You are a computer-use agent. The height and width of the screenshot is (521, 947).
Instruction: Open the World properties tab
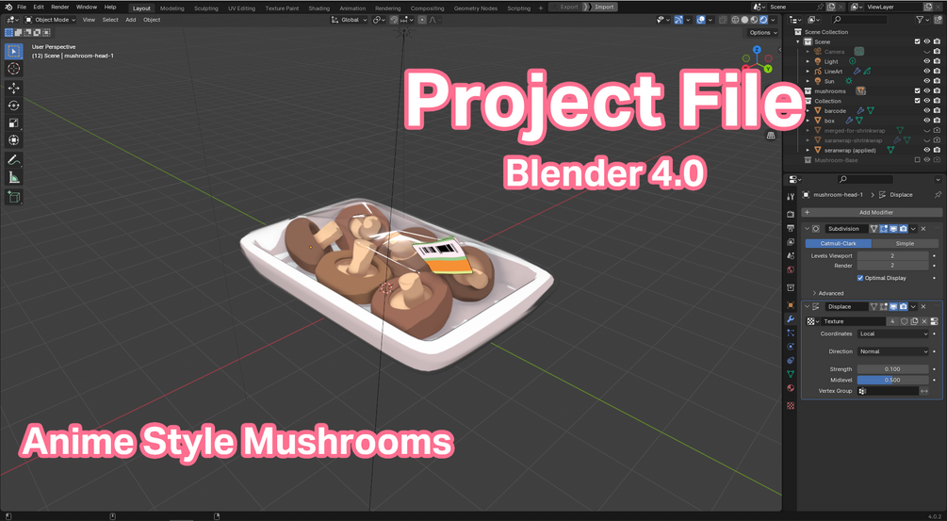[791, 269]
